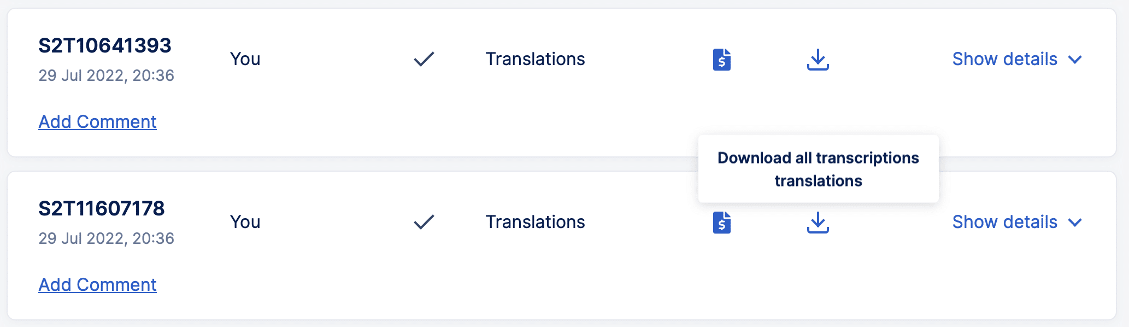The height and width of the screenshot is (327, 1129).
Task: Click the tooltip reading Download all transcriptions translations
Action: coord(818,169)
